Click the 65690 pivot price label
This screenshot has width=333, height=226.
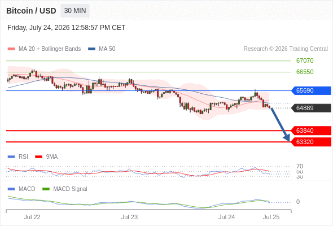pyautogui.click(x=310, y=90)
